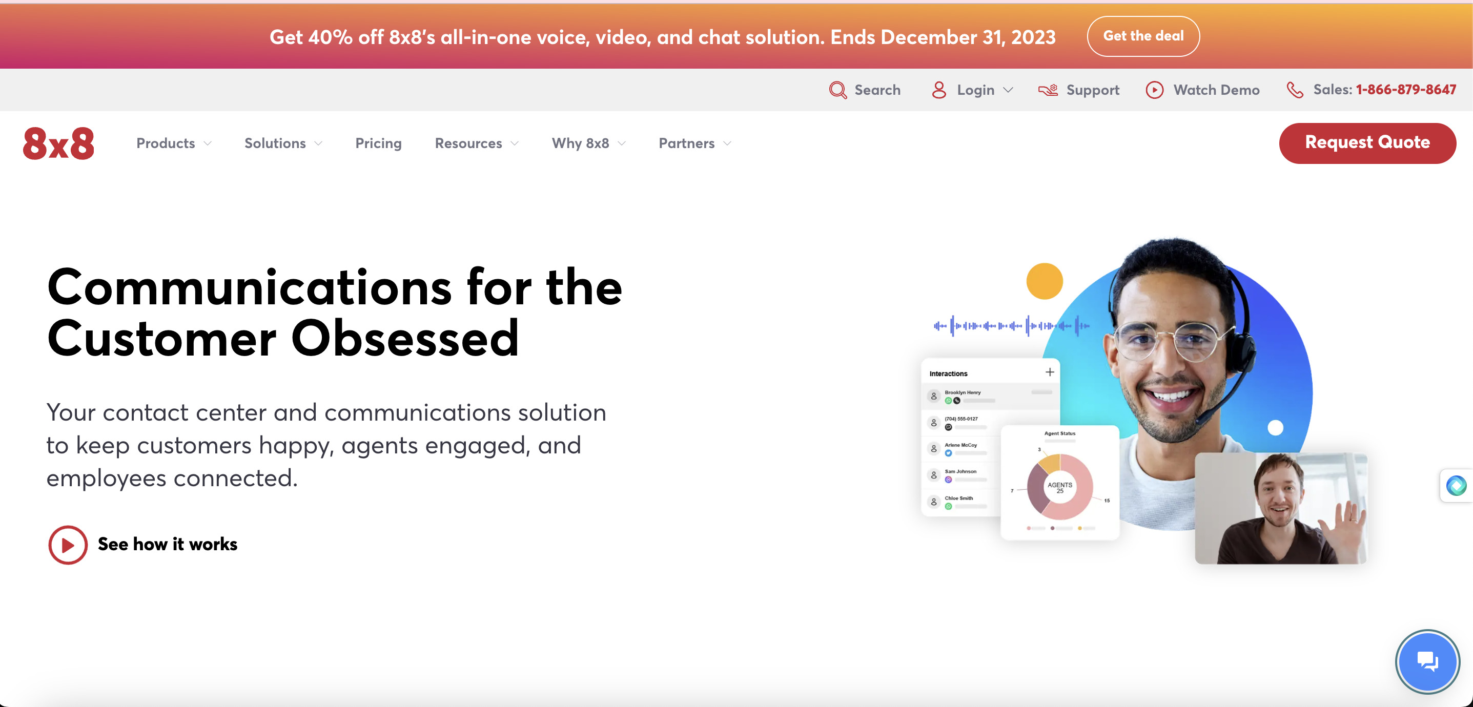Click the Search icon in the navigation bar
Image resolution: width=1473 pixels, height=707 pixels.
click(x=838, y=90)
